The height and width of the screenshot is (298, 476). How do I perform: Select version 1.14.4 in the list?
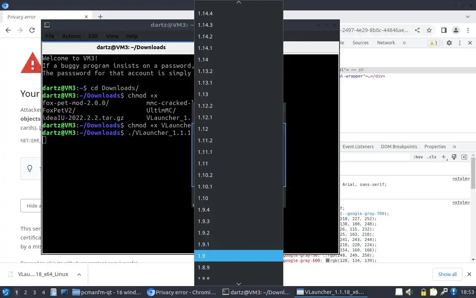[x=238, y=13]
